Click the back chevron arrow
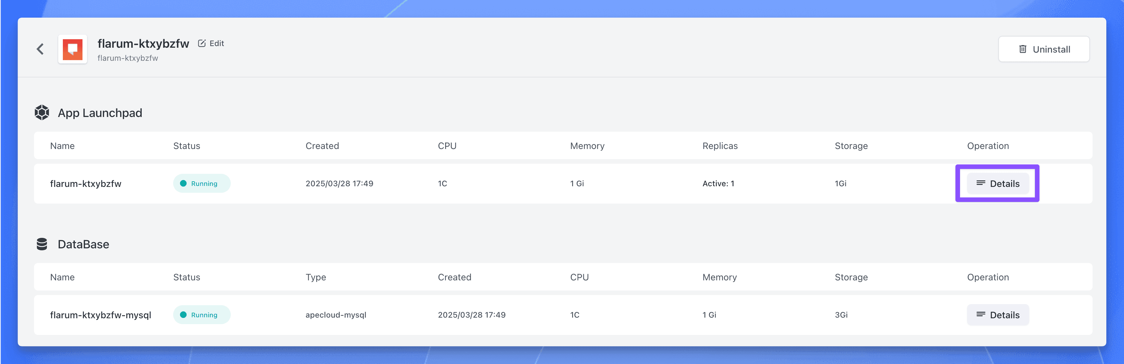 pos(40,49)
